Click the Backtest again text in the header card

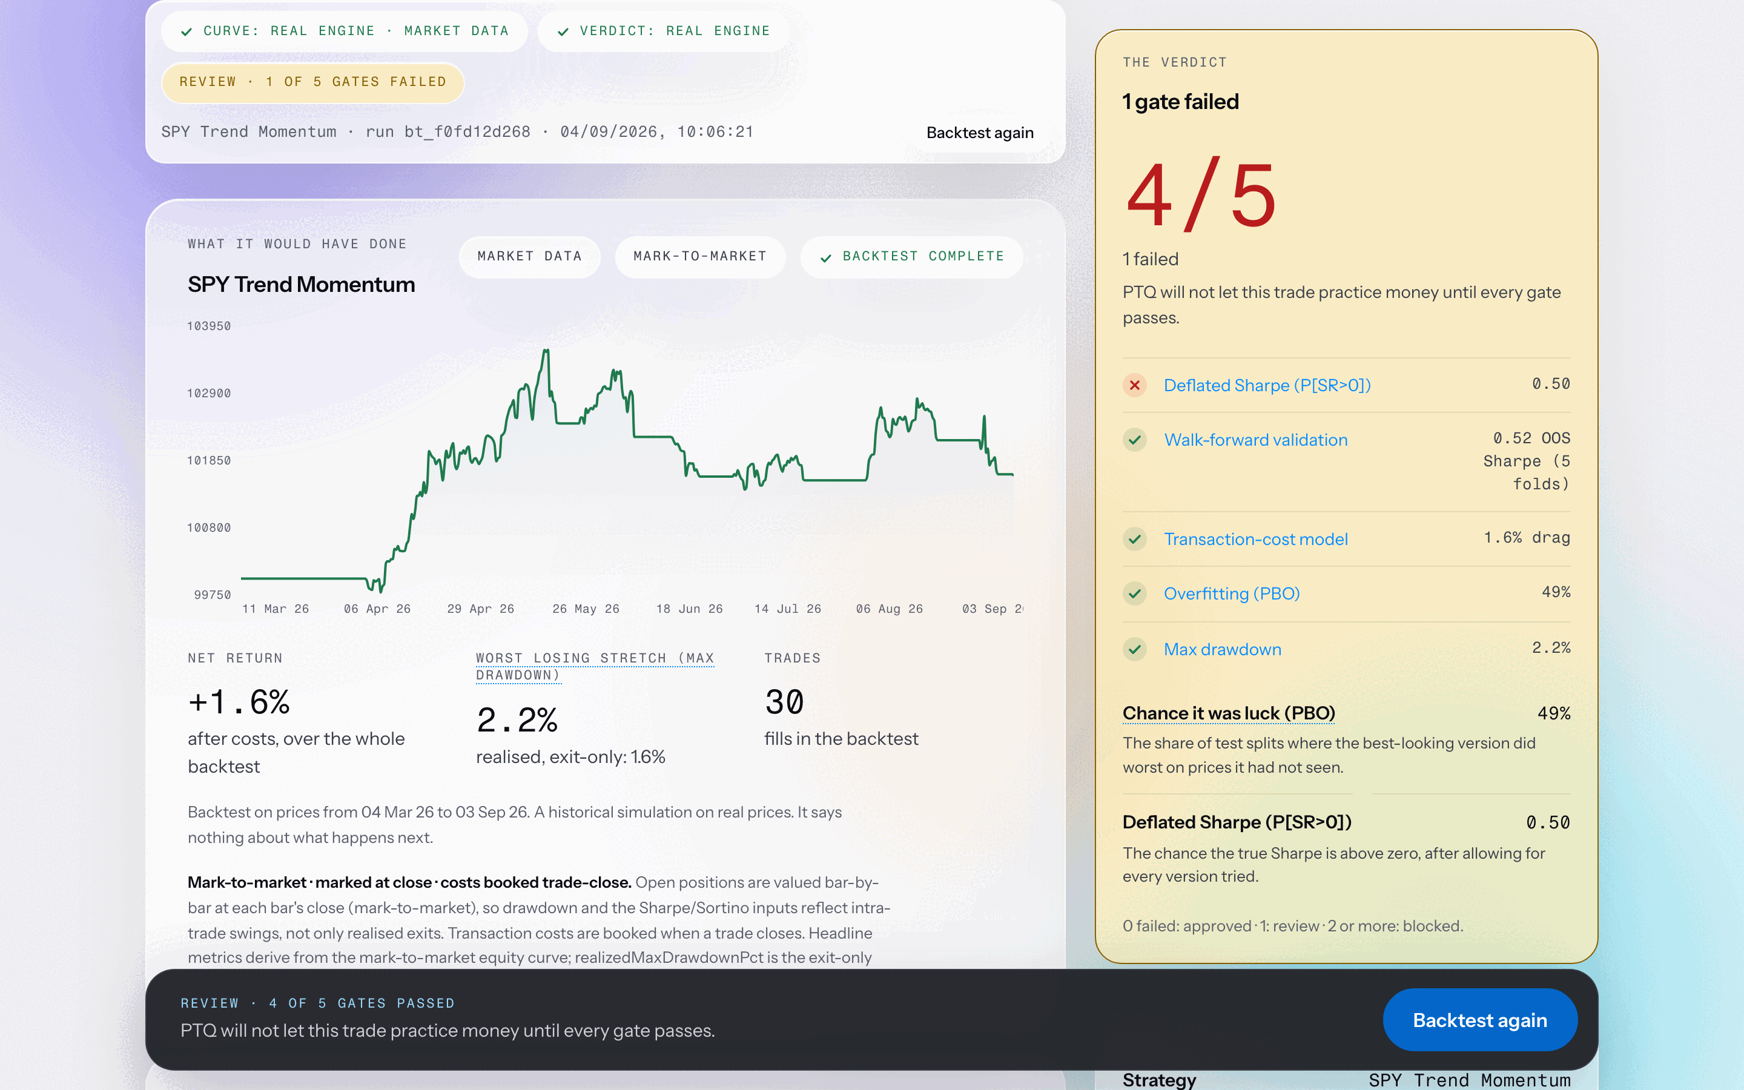[x=979, y=133]
